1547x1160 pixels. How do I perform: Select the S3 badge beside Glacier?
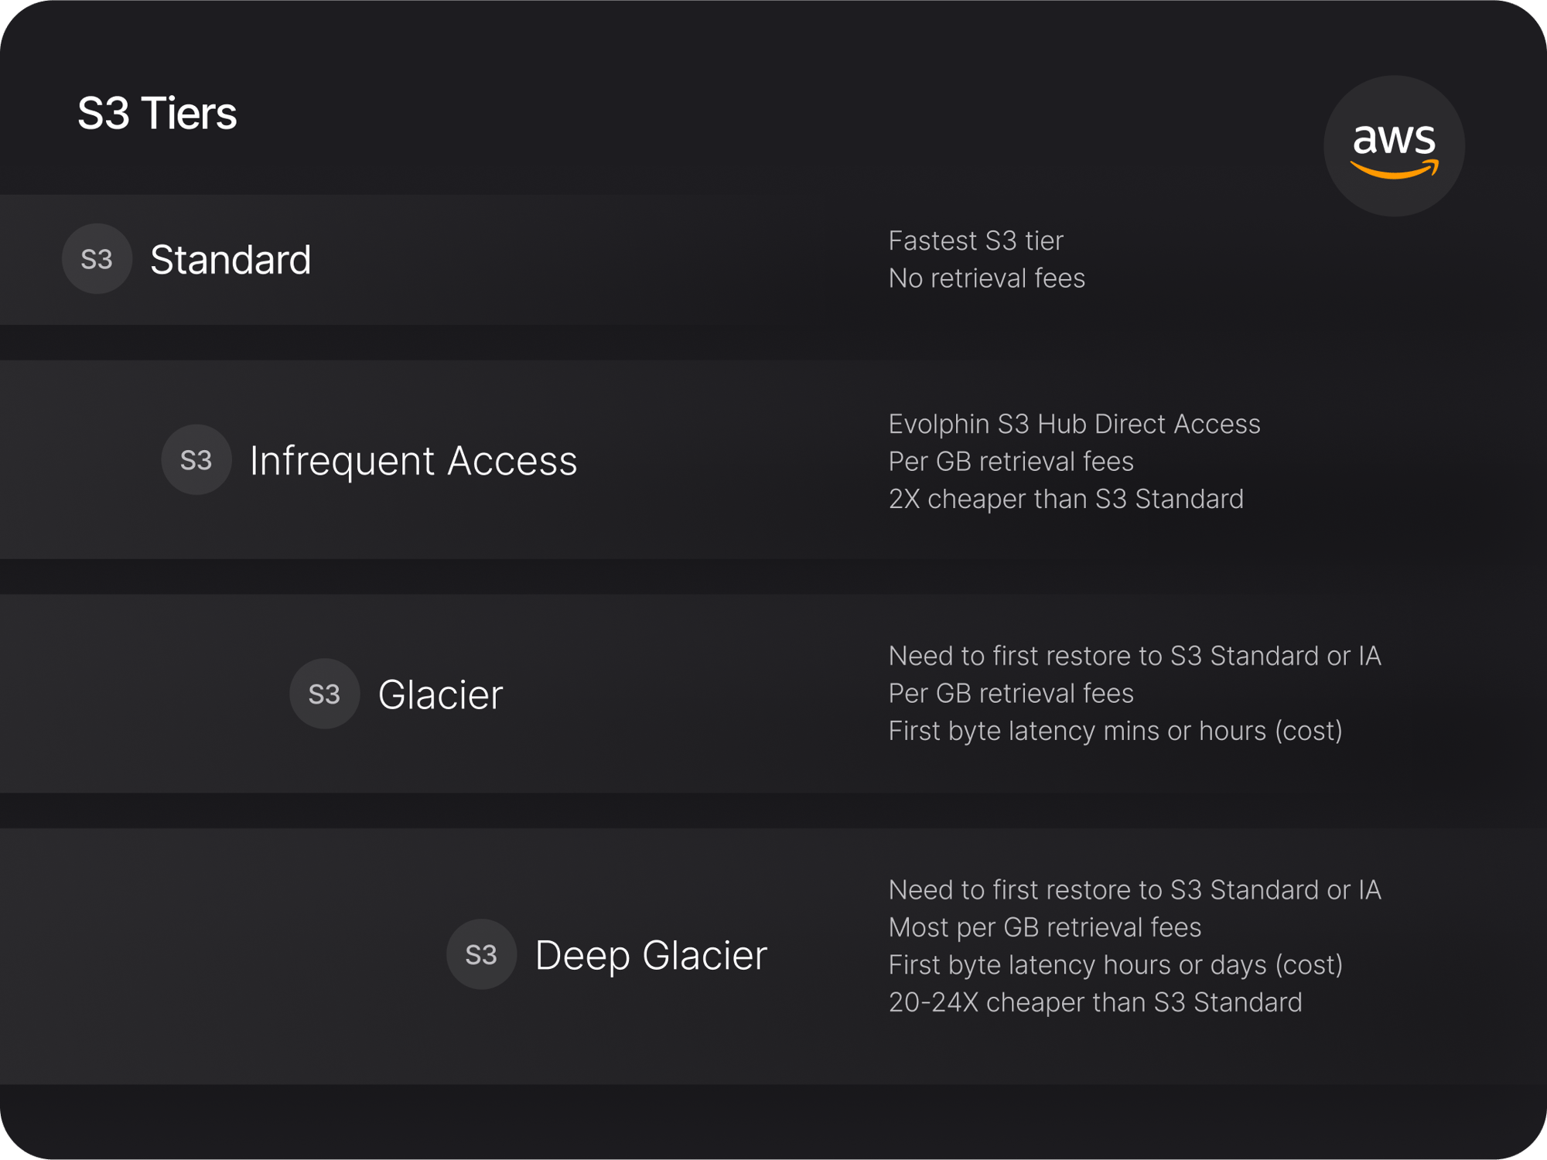coord(325,694)
